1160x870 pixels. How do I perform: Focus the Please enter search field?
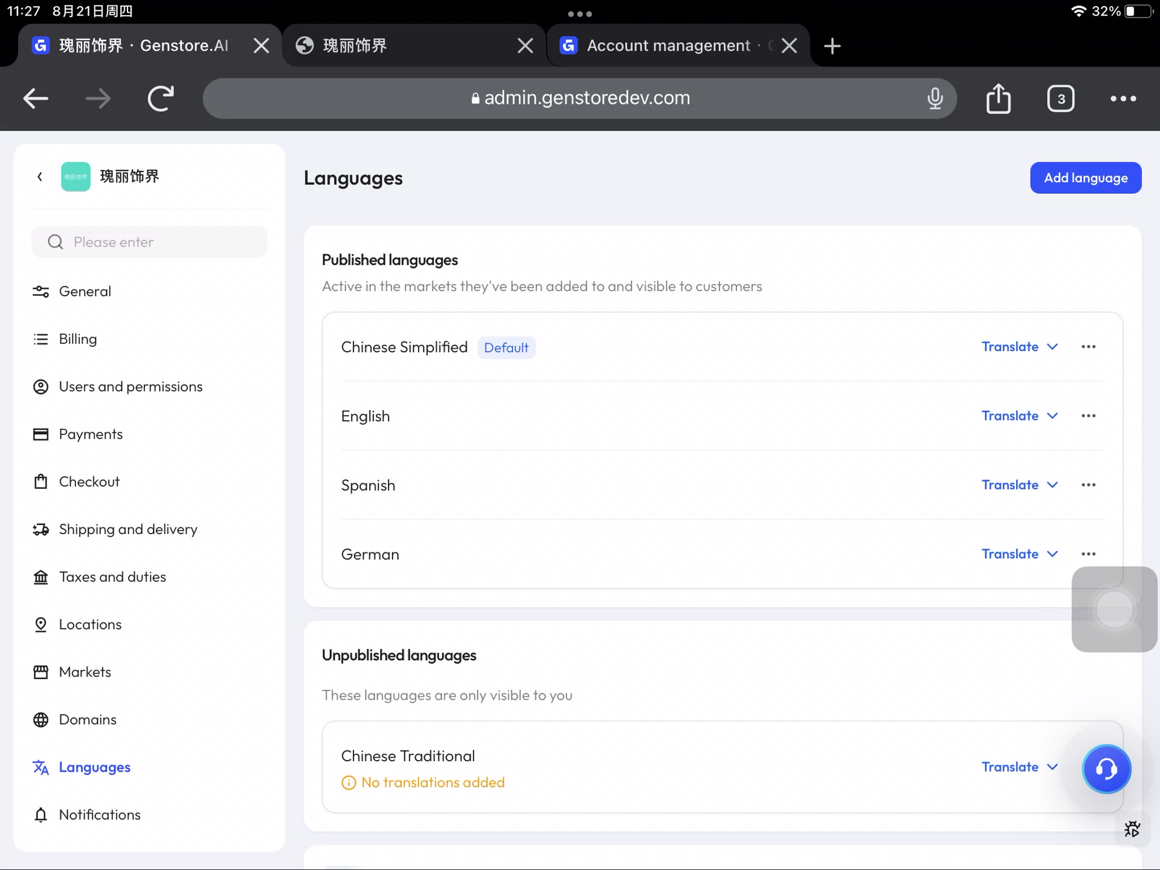click(149, 242)
